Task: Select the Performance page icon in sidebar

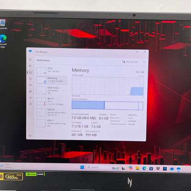Action: 30,73
